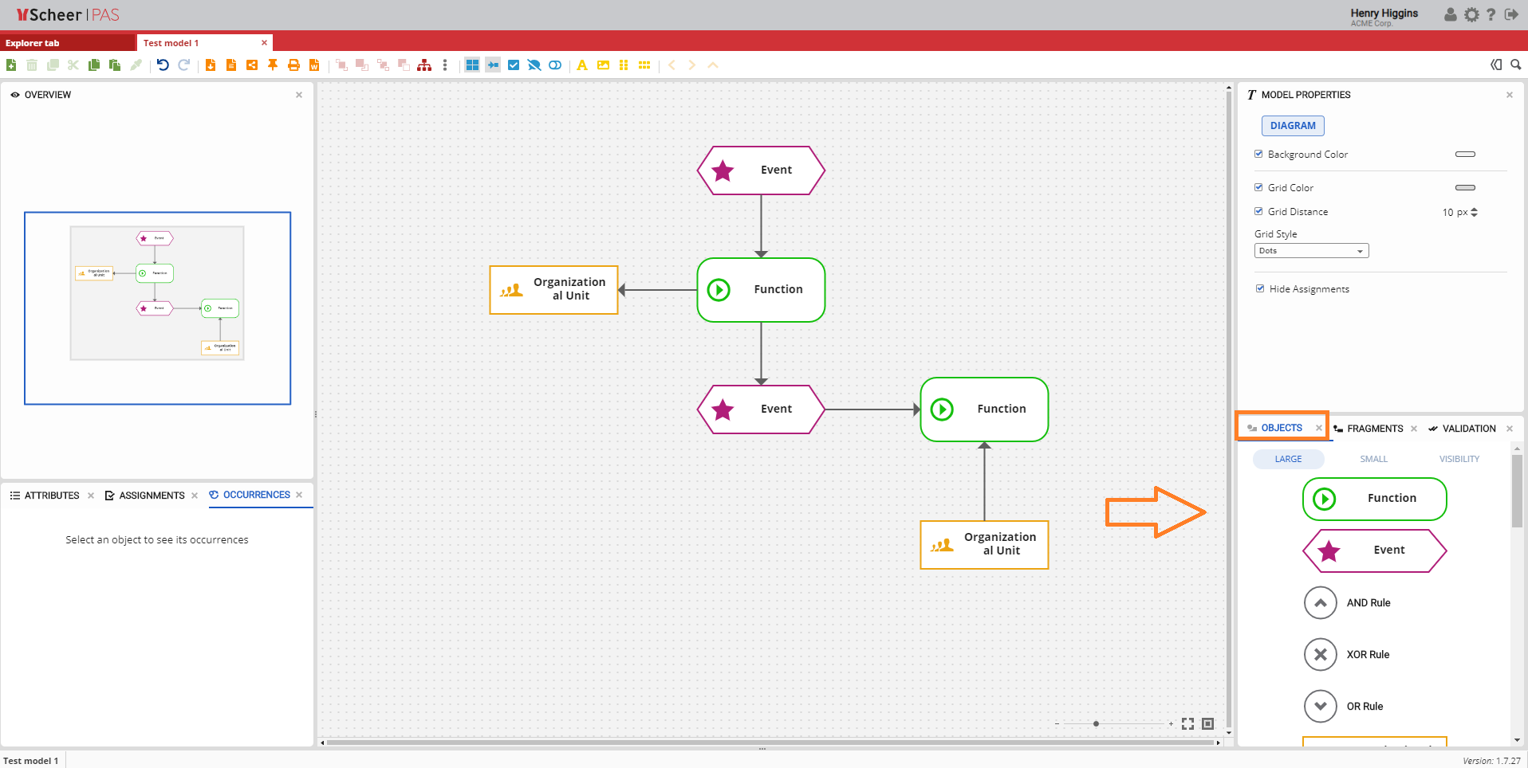The height and width of the screenshot is (768, 1528).
Task: Click the fit-to-screen icon below the canvas
Action: click(x=1187, y=723)
